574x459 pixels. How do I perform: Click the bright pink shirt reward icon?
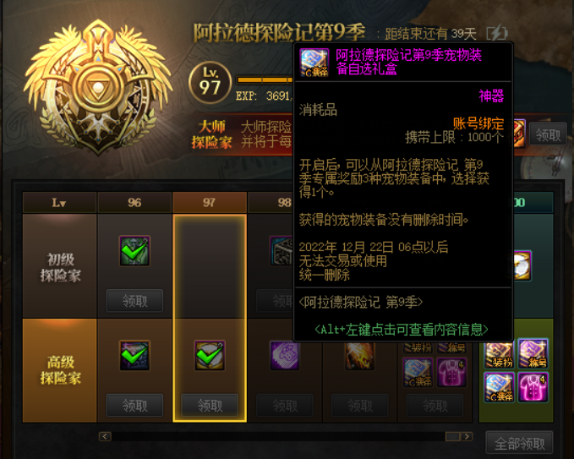533,387
